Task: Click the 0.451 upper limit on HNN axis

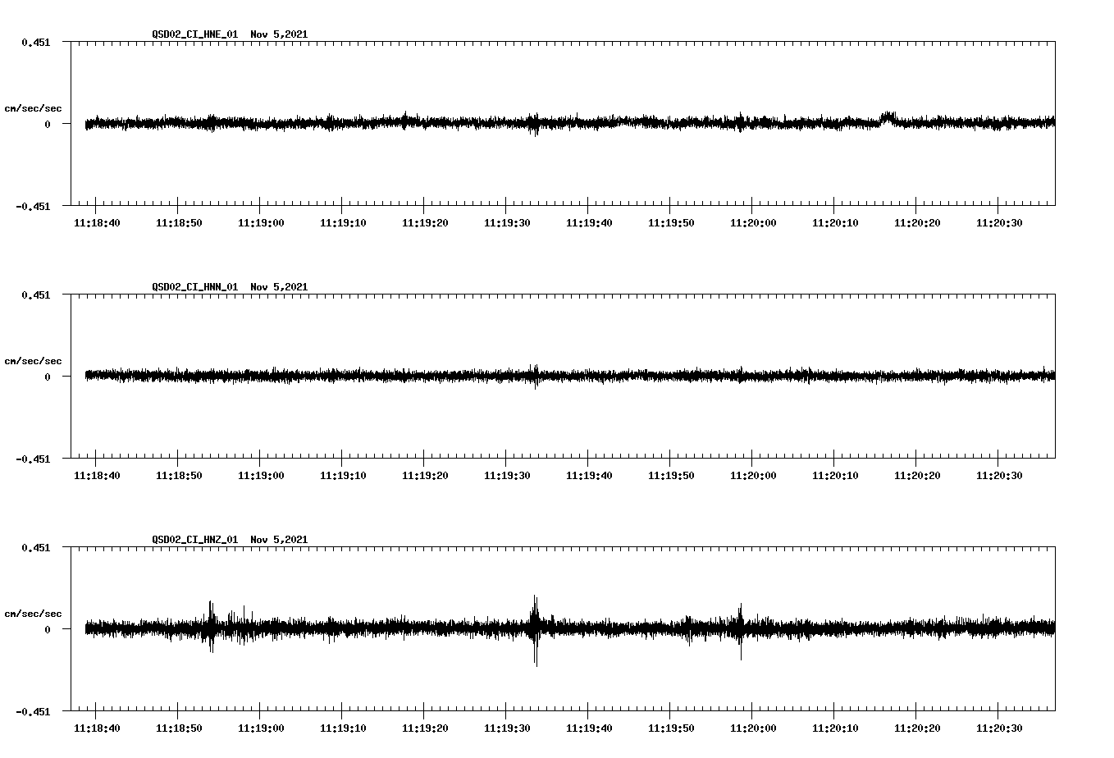Action: 36,295
